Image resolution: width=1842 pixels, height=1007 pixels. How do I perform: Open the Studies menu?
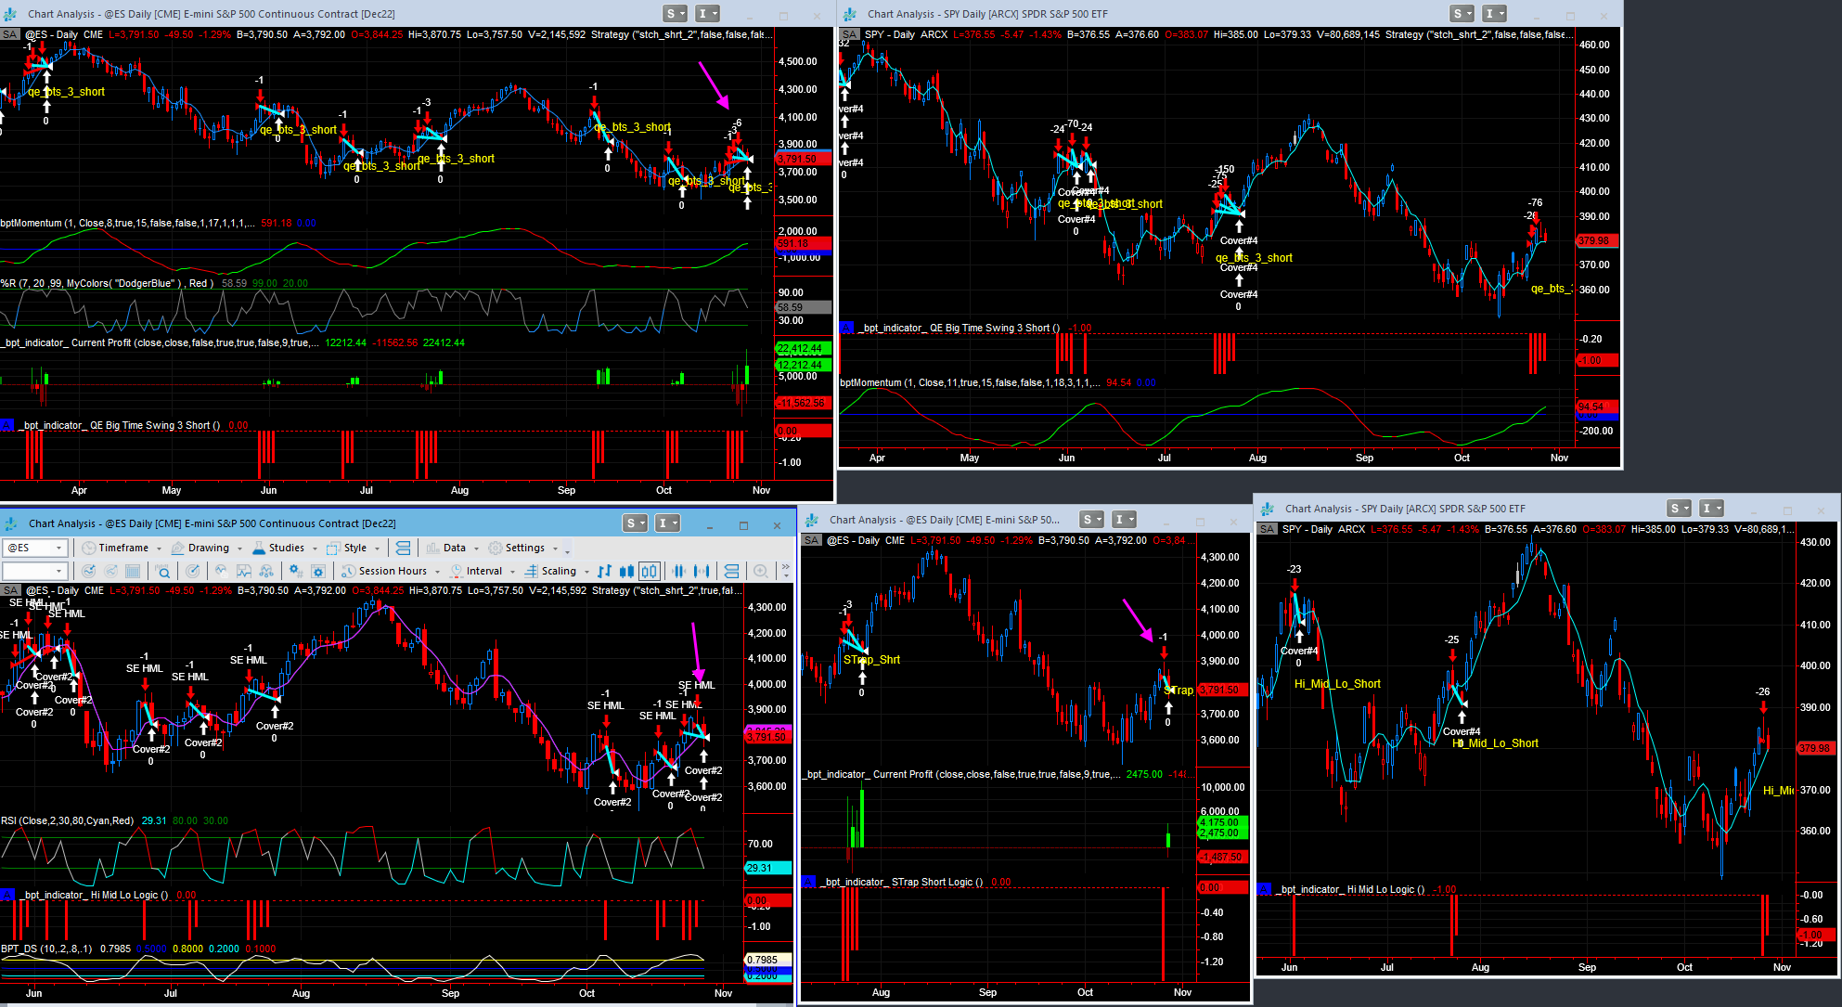[286, 548]
